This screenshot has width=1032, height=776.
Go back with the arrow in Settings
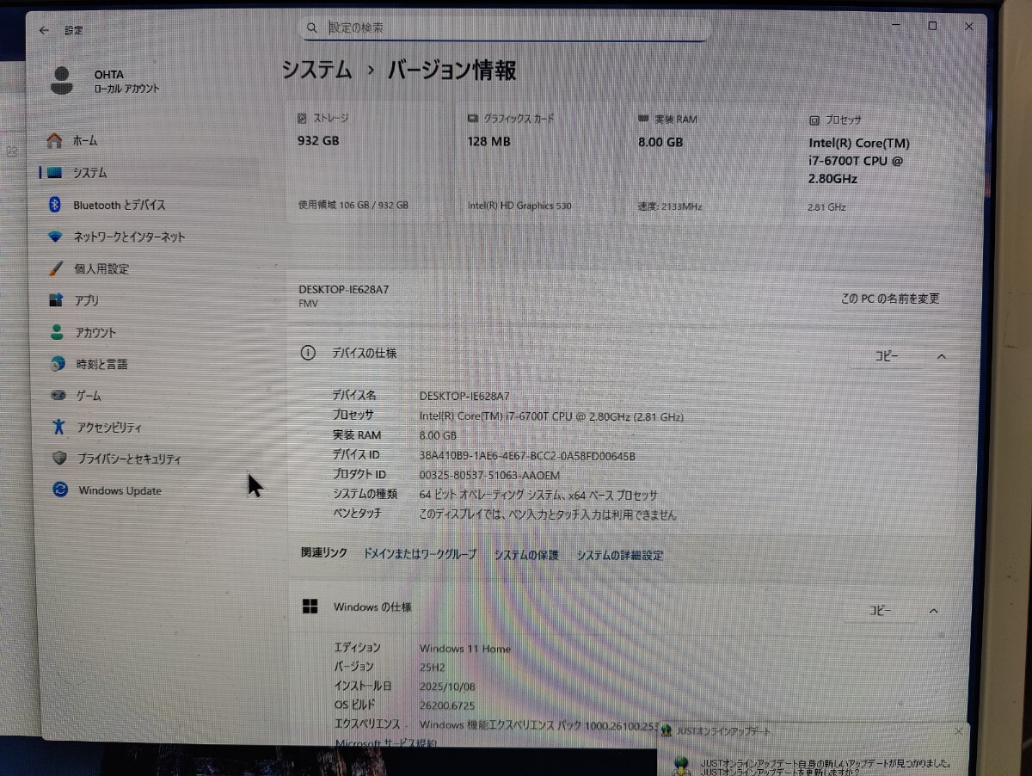[x=45, y=30]
